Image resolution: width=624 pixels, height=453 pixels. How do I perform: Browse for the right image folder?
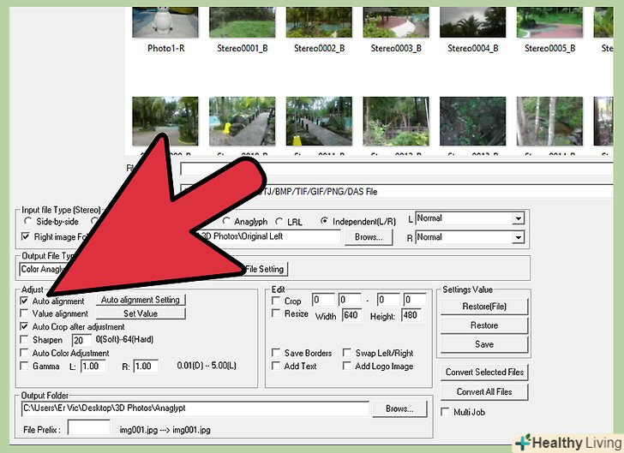coord(369,237)
